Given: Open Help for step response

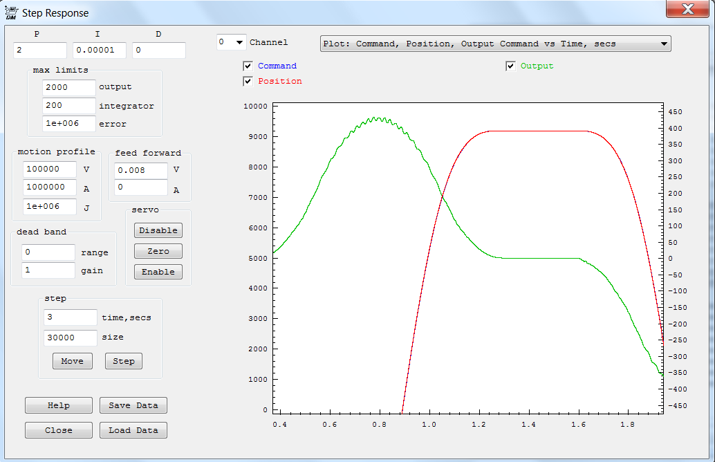Looking at the screenshot, I should 59,405.
